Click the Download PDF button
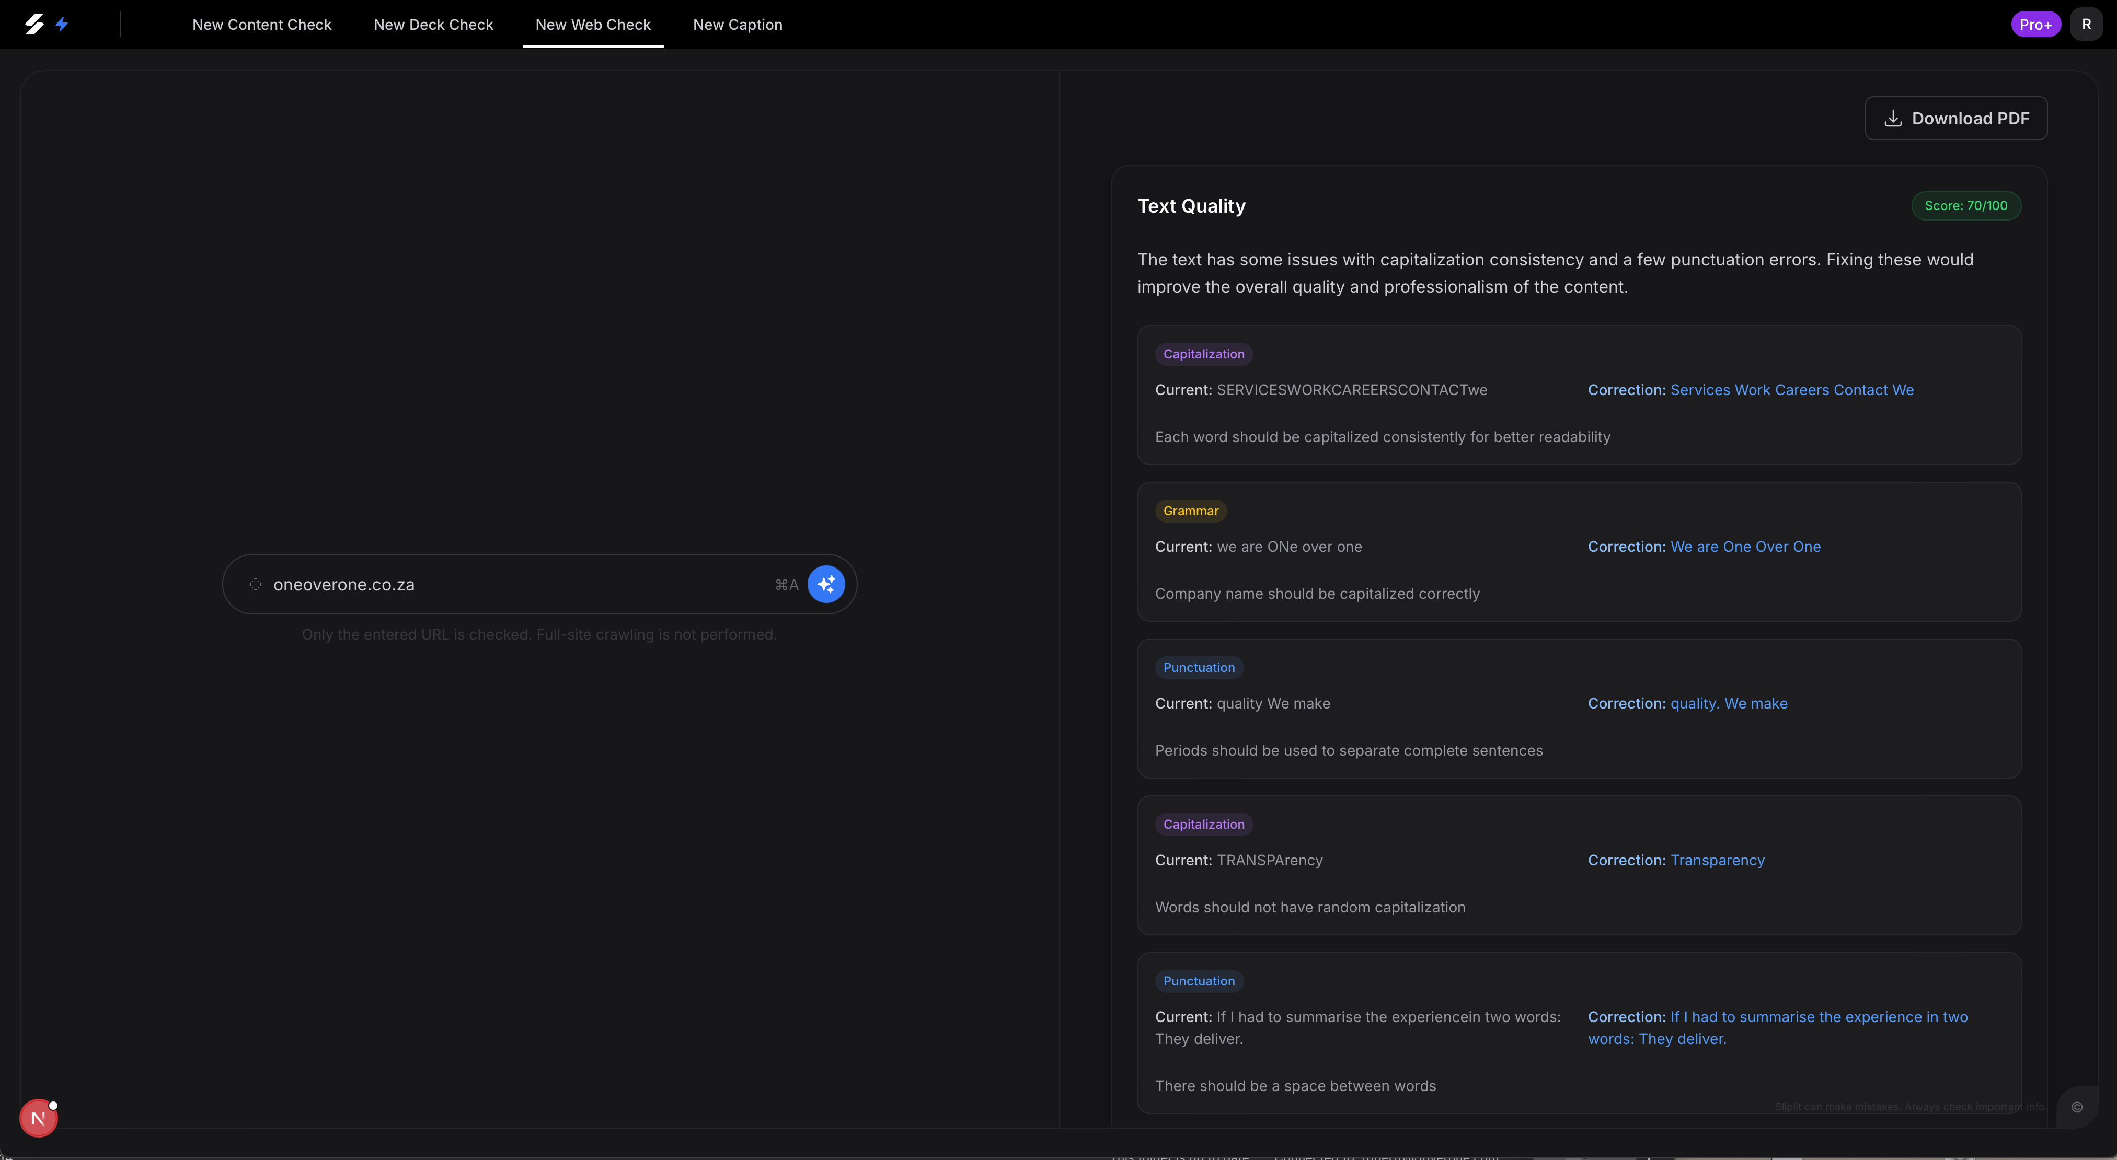The width and height of the screenshot is (2117, 1160). (x=1956, y=118)
